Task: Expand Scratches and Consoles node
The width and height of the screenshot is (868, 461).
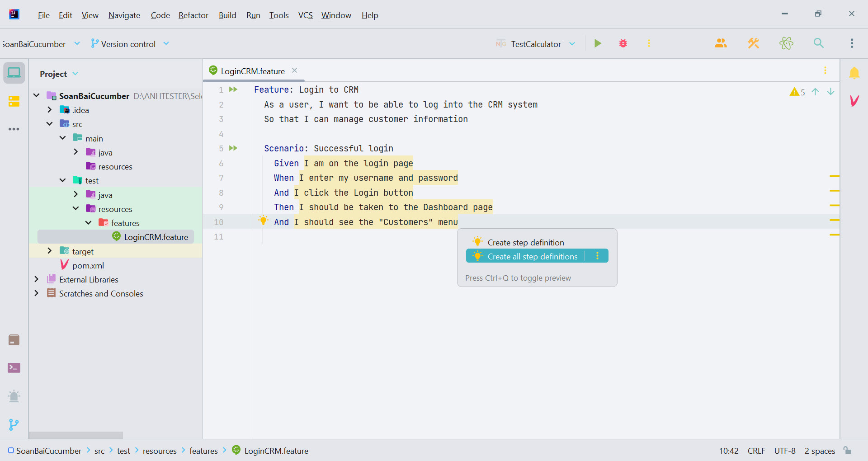Action: [37, 293]
